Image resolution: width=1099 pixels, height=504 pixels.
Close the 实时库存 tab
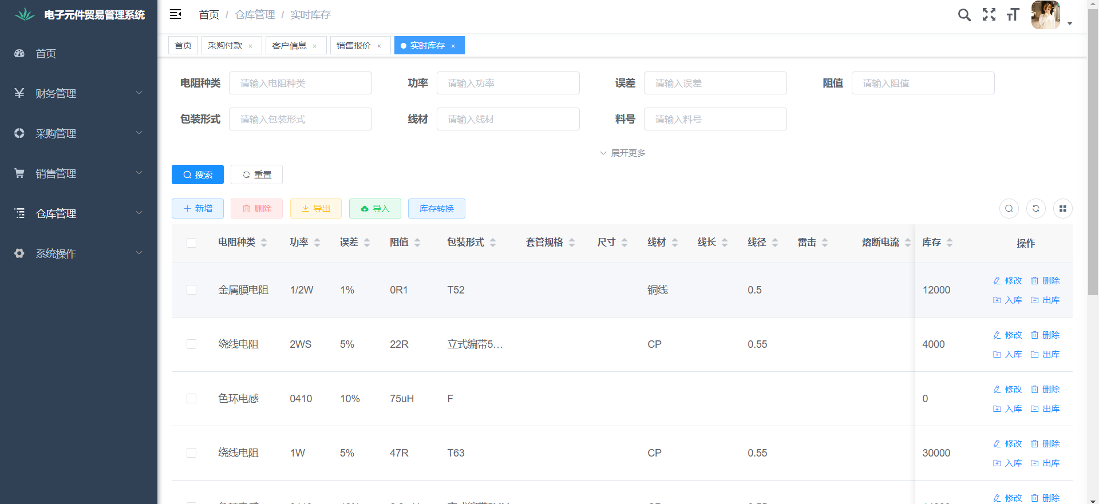453,46
